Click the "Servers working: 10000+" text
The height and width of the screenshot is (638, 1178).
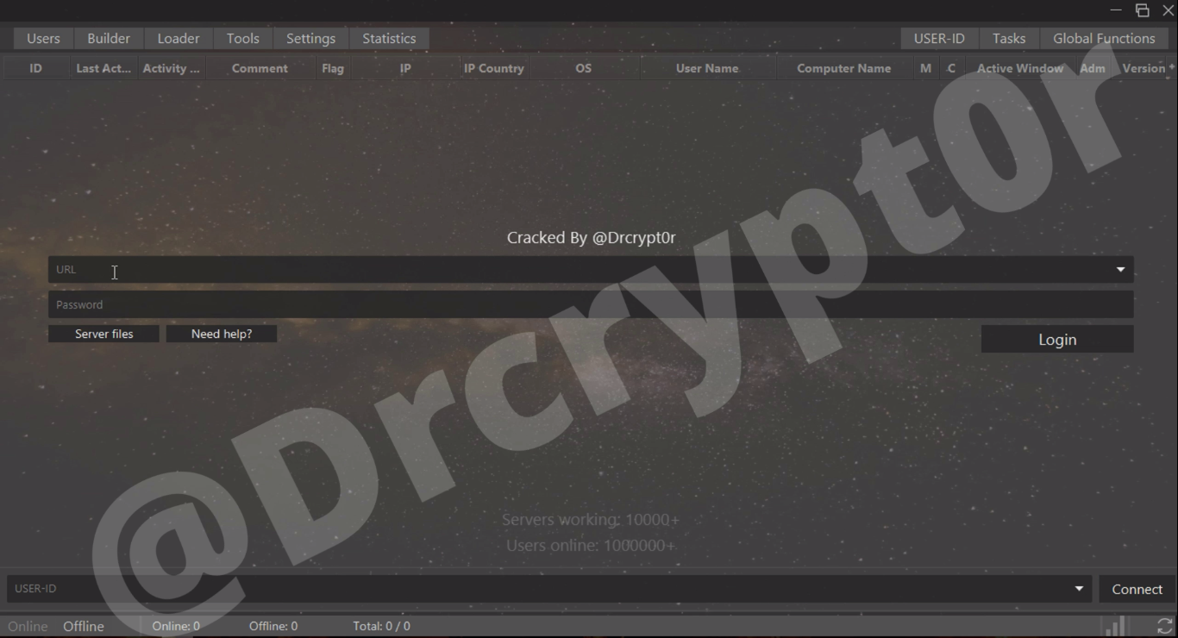[x=591, y=520]
